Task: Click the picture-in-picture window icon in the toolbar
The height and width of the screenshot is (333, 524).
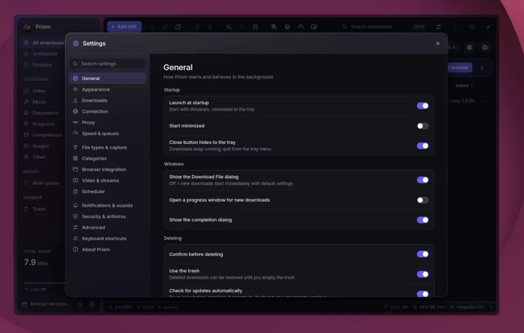Action: [x=314, y=27]
